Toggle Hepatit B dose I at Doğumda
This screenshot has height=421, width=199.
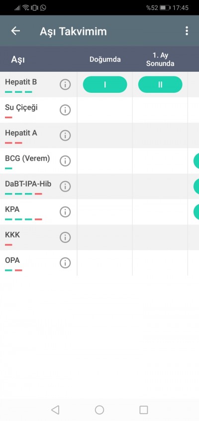click(x=105, y=85)
